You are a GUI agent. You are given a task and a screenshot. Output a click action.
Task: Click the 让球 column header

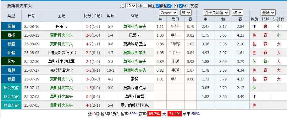point(265,19)
